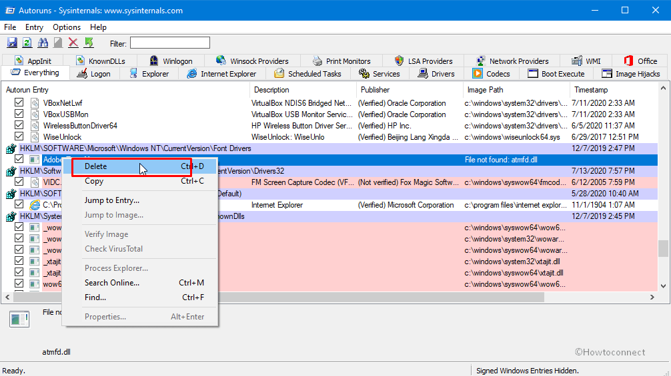Screen dimensions: 671x376
Task: Click the Font Drivers registry key icon
Action: pos(11,148)
